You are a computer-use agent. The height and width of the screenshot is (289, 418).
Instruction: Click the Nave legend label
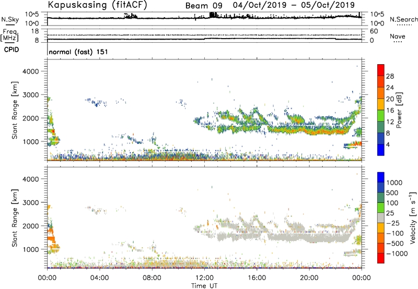pyautogui.click(x=398, y=37)
